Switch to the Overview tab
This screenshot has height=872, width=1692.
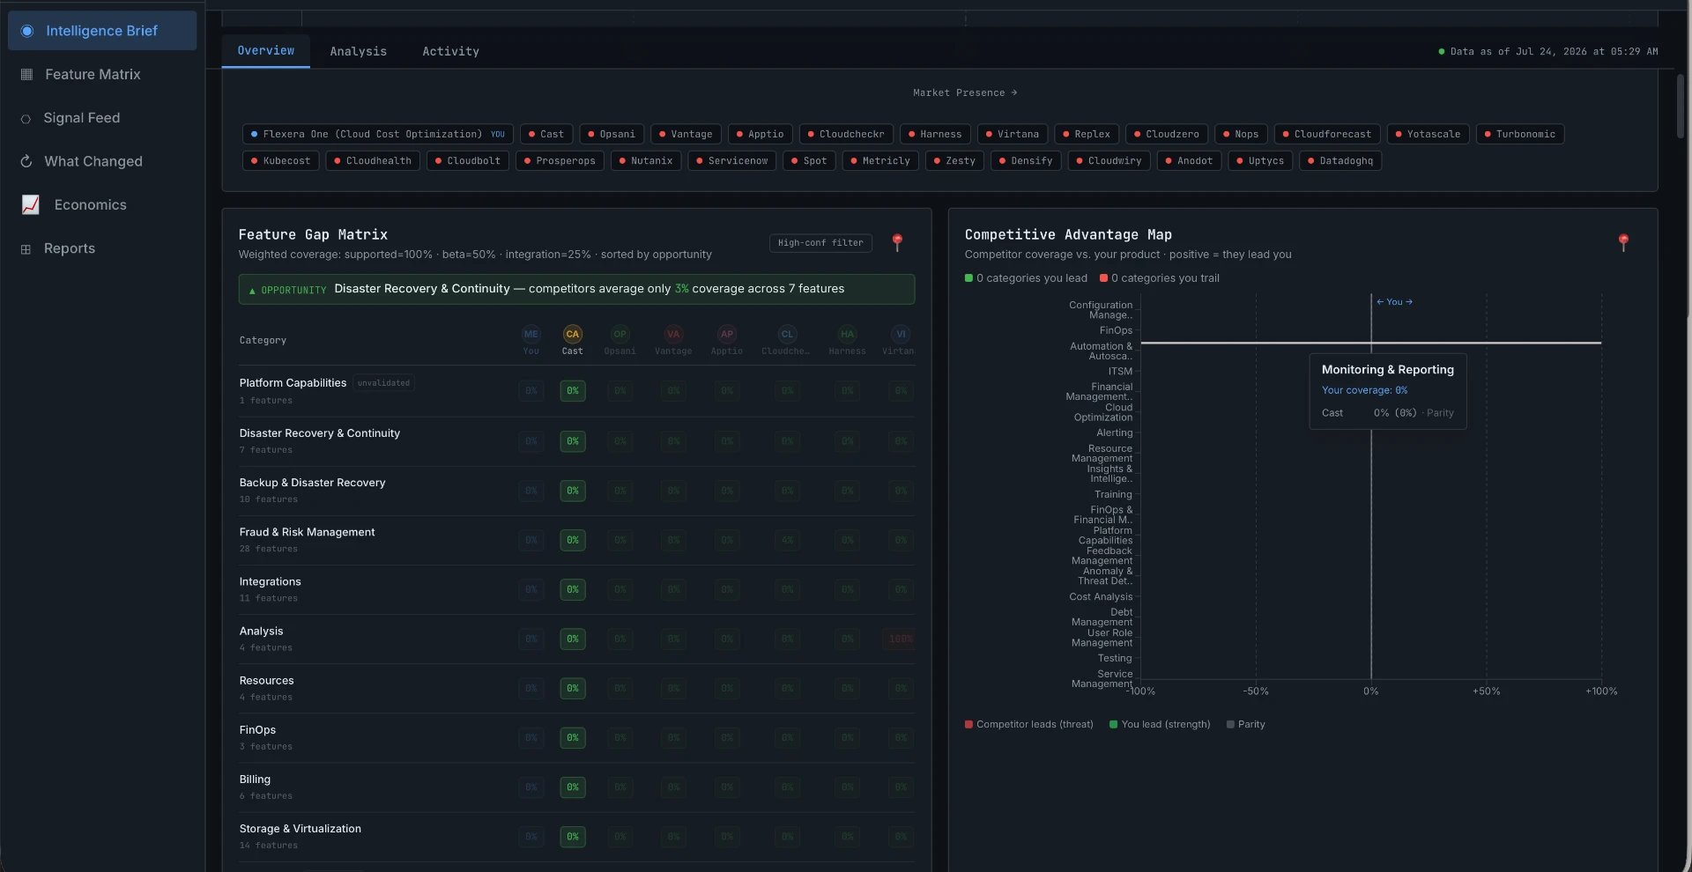[266, 51]
